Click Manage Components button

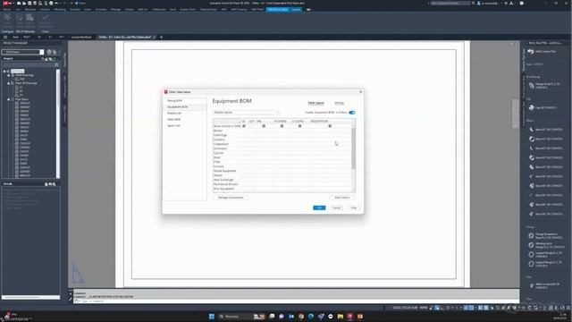(x=231, y=198)
